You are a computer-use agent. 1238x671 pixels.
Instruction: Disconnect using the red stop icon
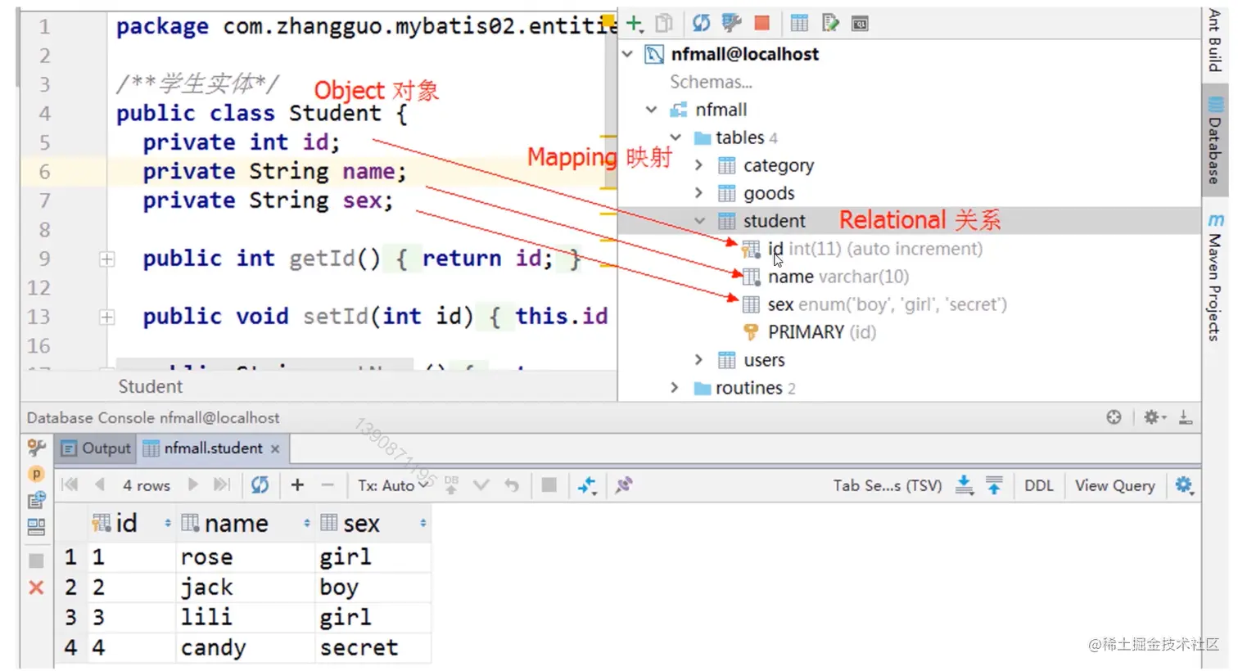[x=762, y=24]
